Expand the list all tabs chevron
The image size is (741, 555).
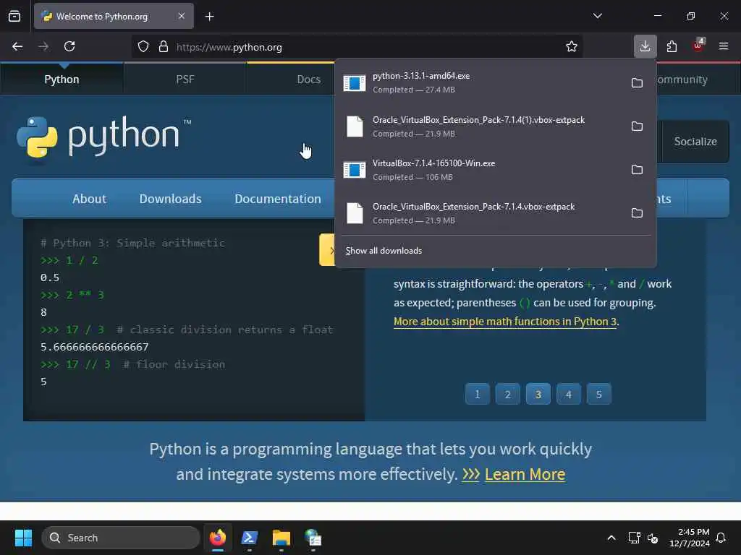[597, 16]
